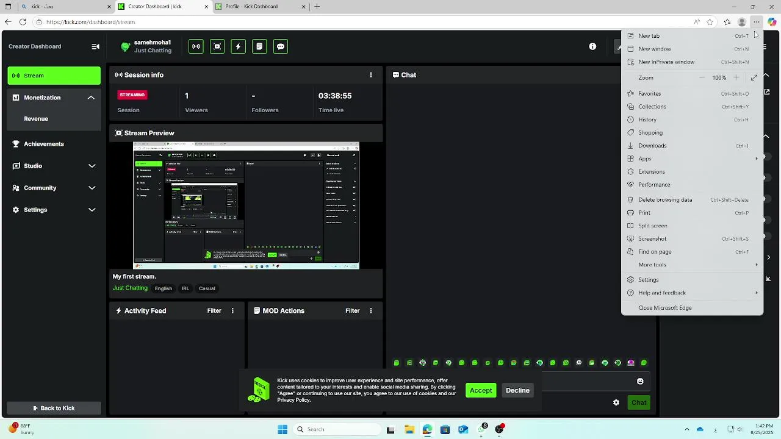Screen dimensions: 781x439
Task: Open More tools submenu
Action: coord(692,265)
